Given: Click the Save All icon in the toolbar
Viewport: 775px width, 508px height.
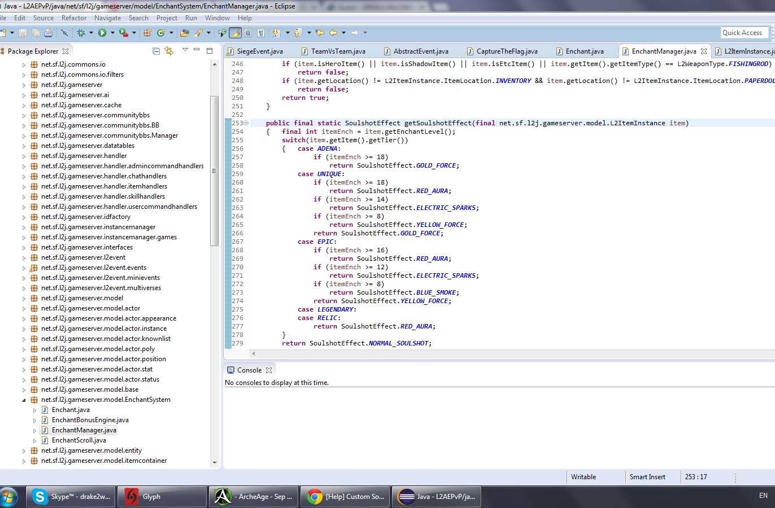Looking at the screenshot, I should (x=36, y=32).
